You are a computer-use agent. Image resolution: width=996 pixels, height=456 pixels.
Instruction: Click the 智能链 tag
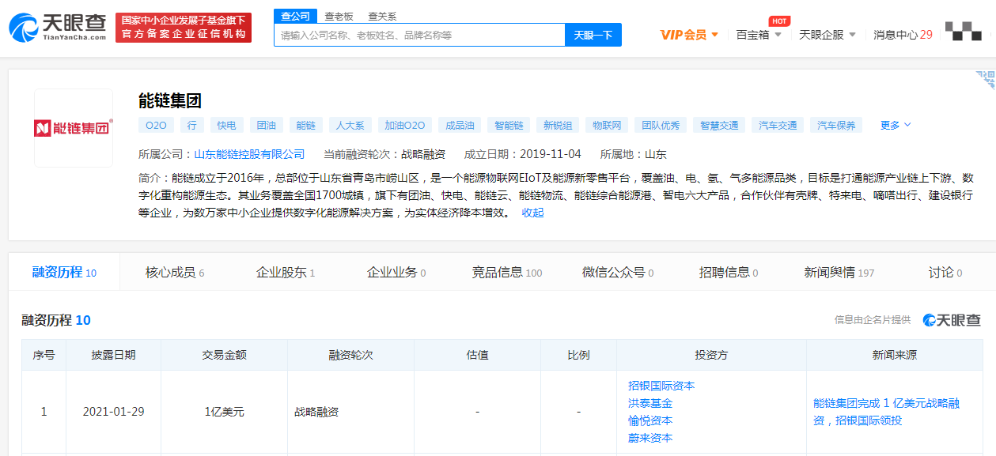(x=509, y=125)
